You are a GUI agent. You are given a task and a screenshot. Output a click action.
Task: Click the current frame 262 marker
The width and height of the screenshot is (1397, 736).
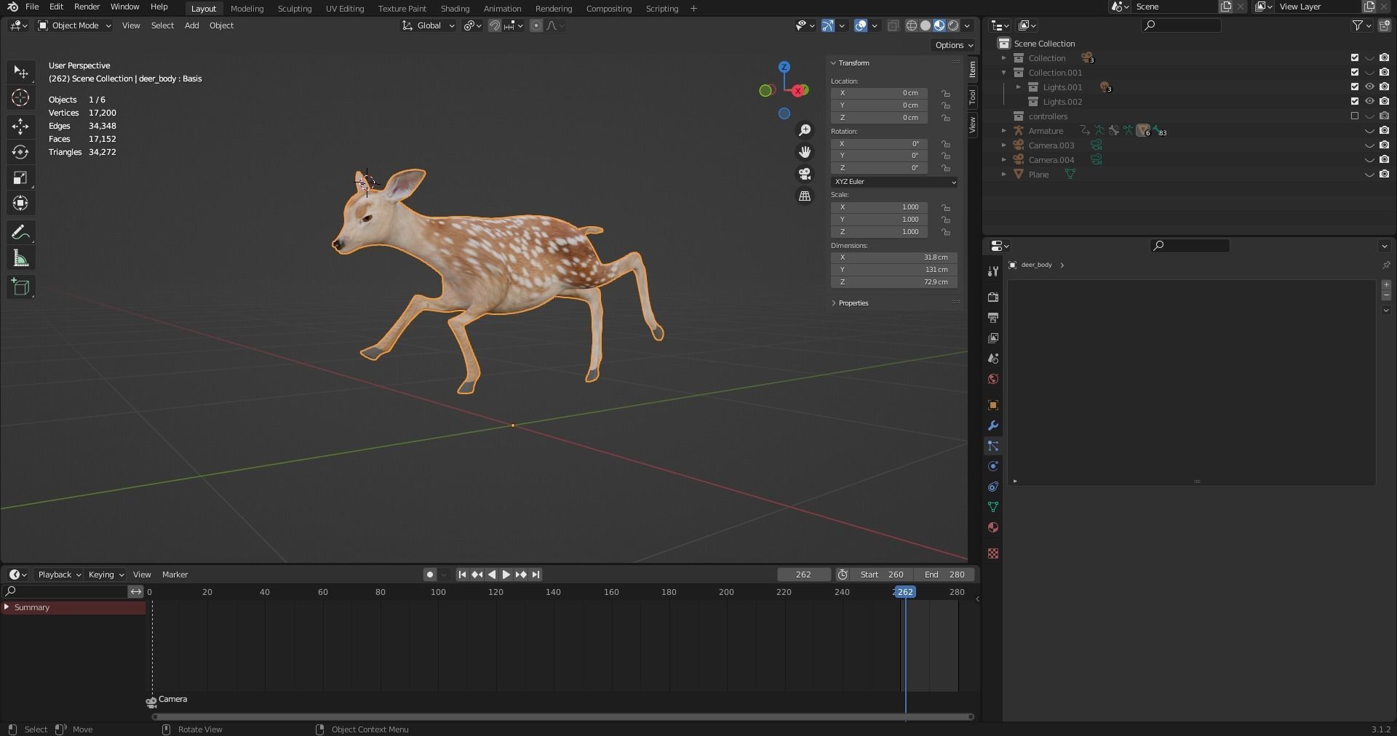pos(905,592)
